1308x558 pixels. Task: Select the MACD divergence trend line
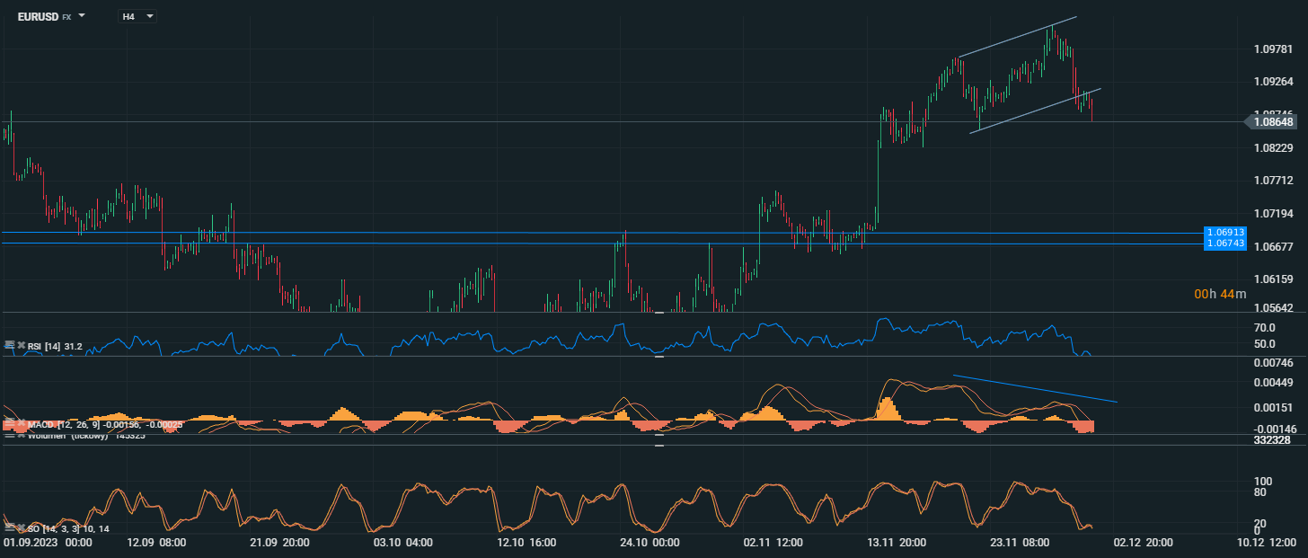click(1033, 388)
